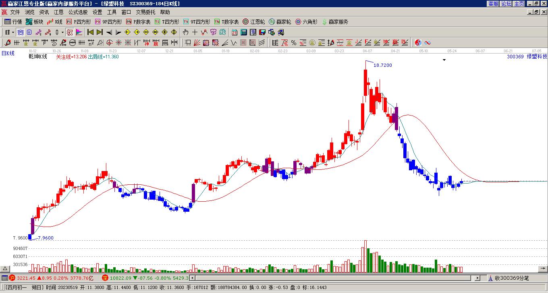The image size is (548, 293).
Task: Open the 帮助 menu
Action: pos(165,12)
